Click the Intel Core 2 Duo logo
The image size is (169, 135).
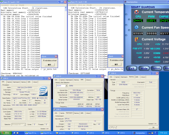pyautogui.click(x=43, y=91)
